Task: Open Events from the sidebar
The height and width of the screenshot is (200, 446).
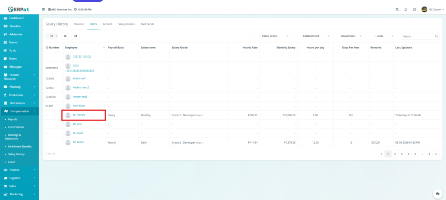Action: [13, 43]
